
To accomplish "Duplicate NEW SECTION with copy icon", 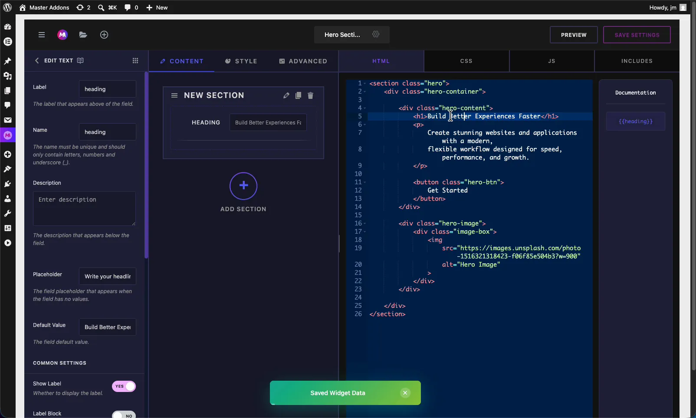I will pos(298,95).
